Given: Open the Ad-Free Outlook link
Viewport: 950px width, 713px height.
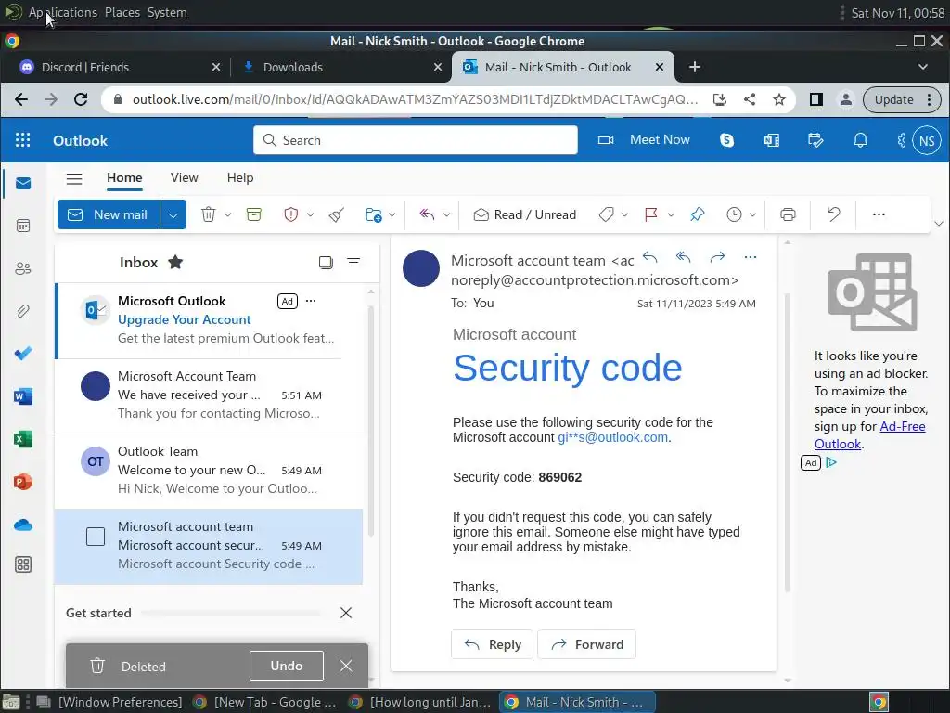Looking at the screenshot, I should click(x=870, y=435).
